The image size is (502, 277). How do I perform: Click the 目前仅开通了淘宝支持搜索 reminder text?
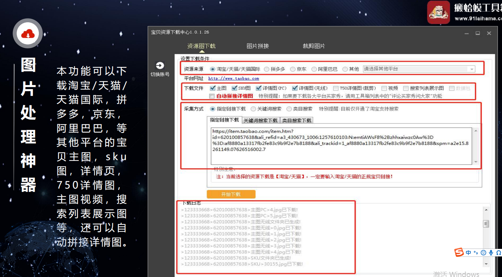(x=358, y=109)
